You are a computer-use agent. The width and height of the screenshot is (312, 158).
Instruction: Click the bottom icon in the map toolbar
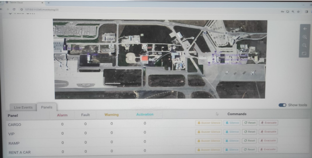click(x=305, y=53)
